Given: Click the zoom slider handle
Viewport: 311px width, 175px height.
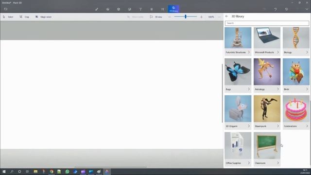Looking at the screenshot, I should [x=186, y=17].
